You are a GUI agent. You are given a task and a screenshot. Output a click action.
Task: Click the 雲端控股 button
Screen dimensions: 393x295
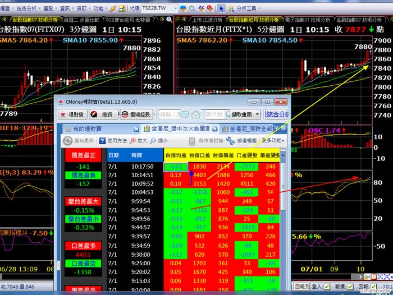(136, 114)
